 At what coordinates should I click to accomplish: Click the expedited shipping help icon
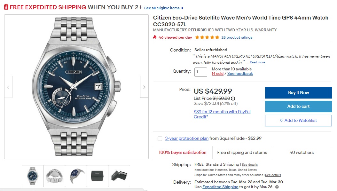[x=277, y=187]
